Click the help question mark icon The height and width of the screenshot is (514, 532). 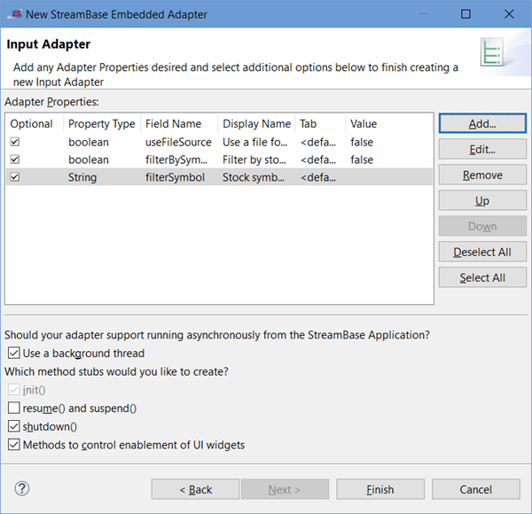coord(22,489)
